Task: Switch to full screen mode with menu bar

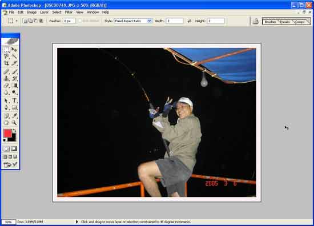Action: pyautogui.click(x=10, y=157)
